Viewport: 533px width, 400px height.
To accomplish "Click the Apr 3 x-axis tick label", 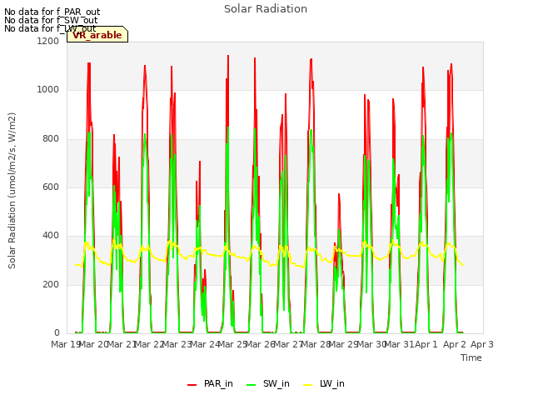I will pyautogui.click(x=482, y=344).
